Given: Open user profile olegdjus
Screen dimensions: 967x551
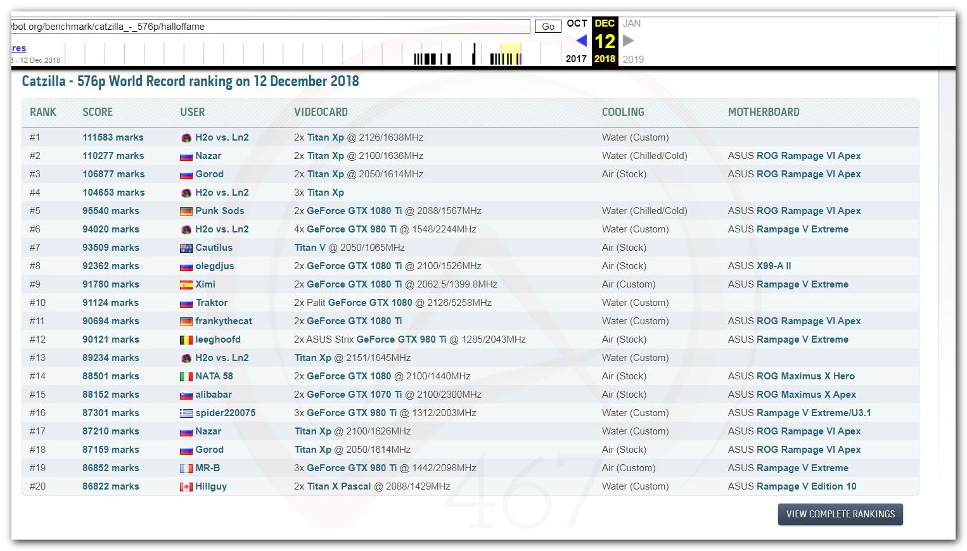Looking at the screenshot, I should pos(214,266).
